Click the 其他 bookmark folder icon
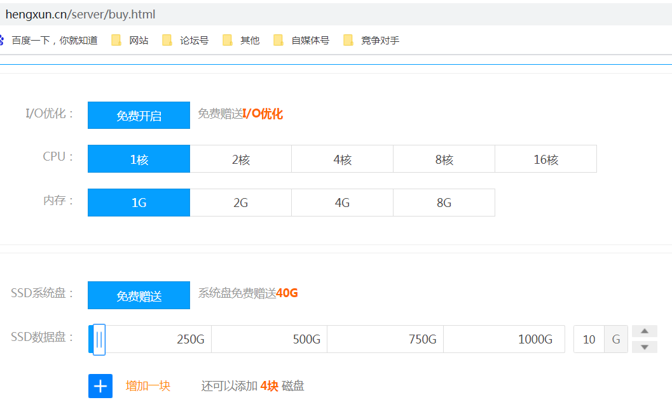The height and width of the screenshot is (407, 672). click(228, 39)
